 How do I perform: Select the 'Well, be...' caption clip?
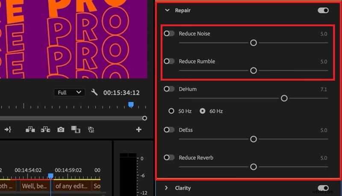[x=34, y=186]
